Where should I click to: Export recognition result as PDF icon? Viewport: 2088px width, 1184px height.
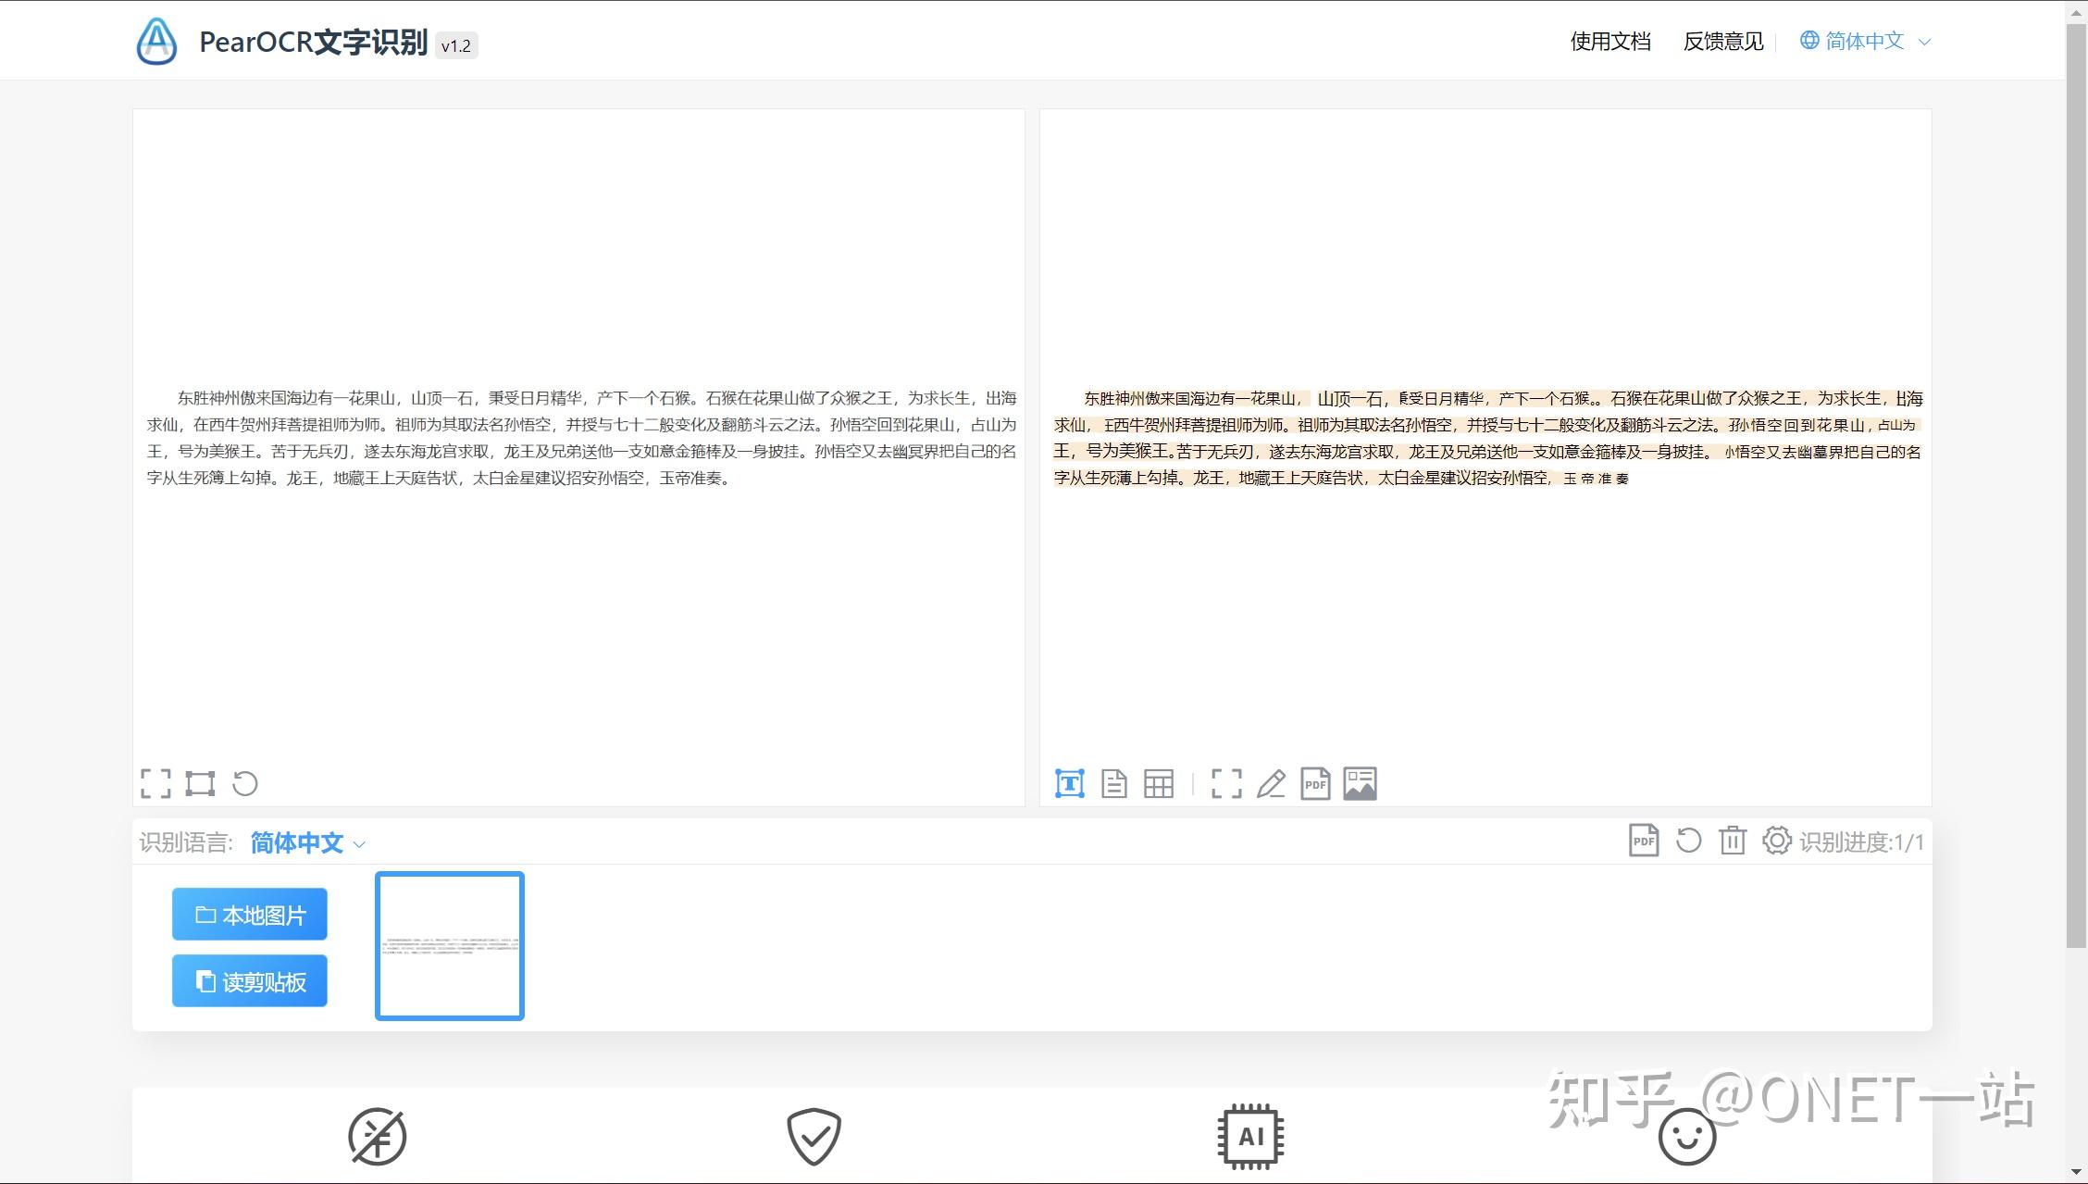[1315, 782]
